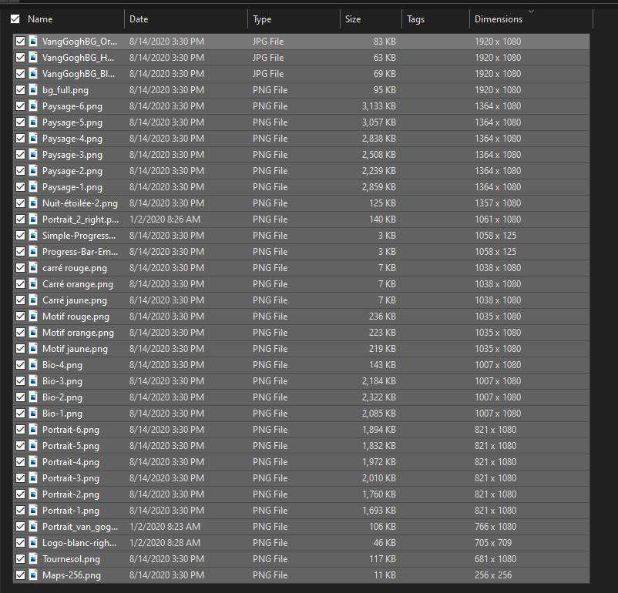This screenshot has height=593, width=618.
Task: Click the 1061 x 1080 dimensions cell
Action: pyautogui.click(x=498, y=219)
